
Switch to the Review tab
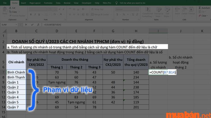67,3
